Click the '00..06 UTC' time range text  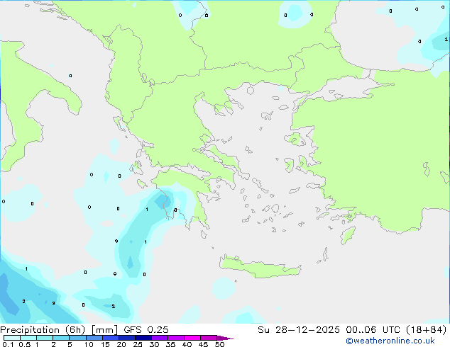tap(373, 330)
